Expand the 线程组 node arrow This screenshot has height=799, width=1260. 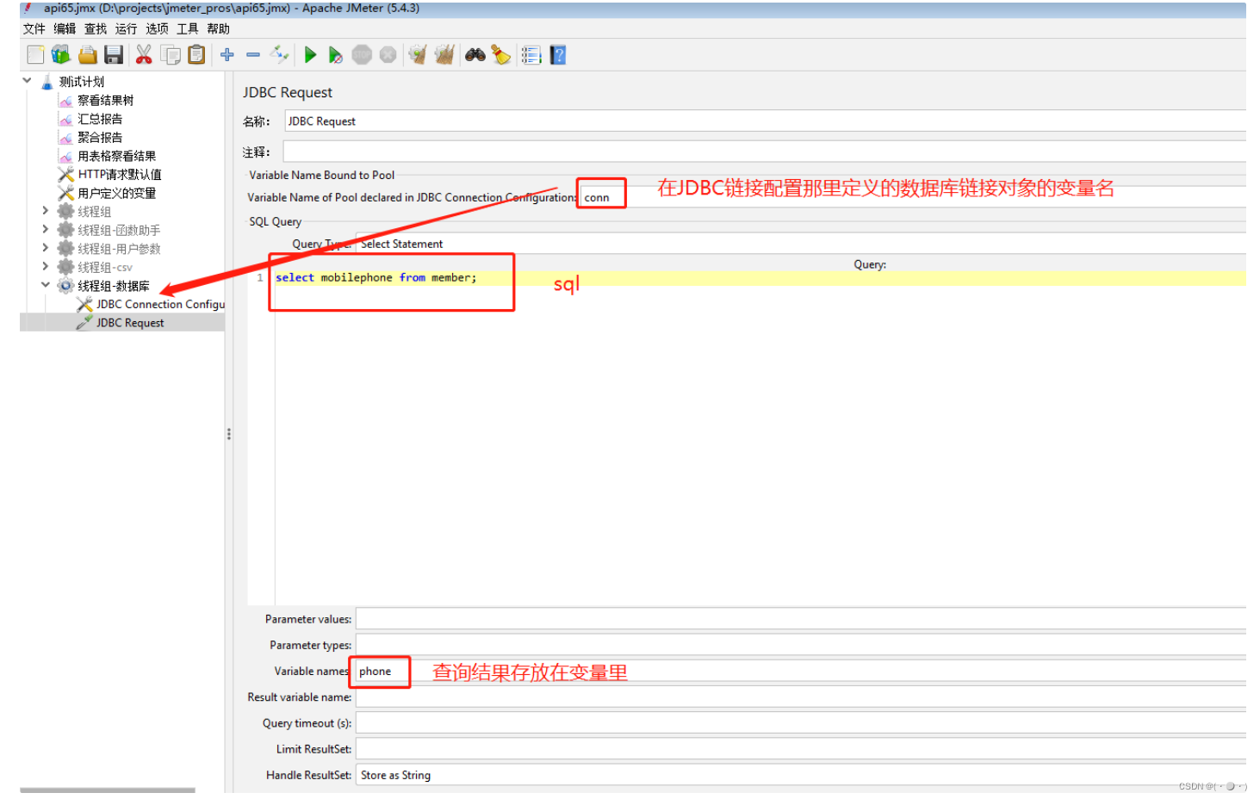pos(45,210)
